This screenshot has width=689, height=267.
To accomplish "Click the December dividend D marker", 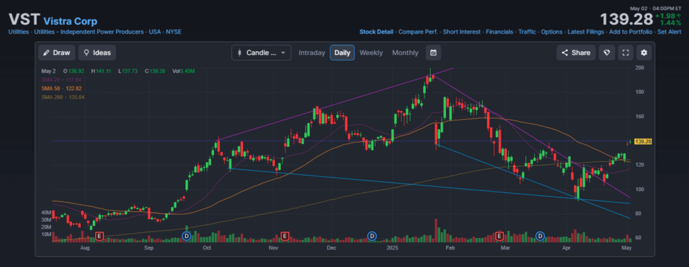I will point(371,236).
